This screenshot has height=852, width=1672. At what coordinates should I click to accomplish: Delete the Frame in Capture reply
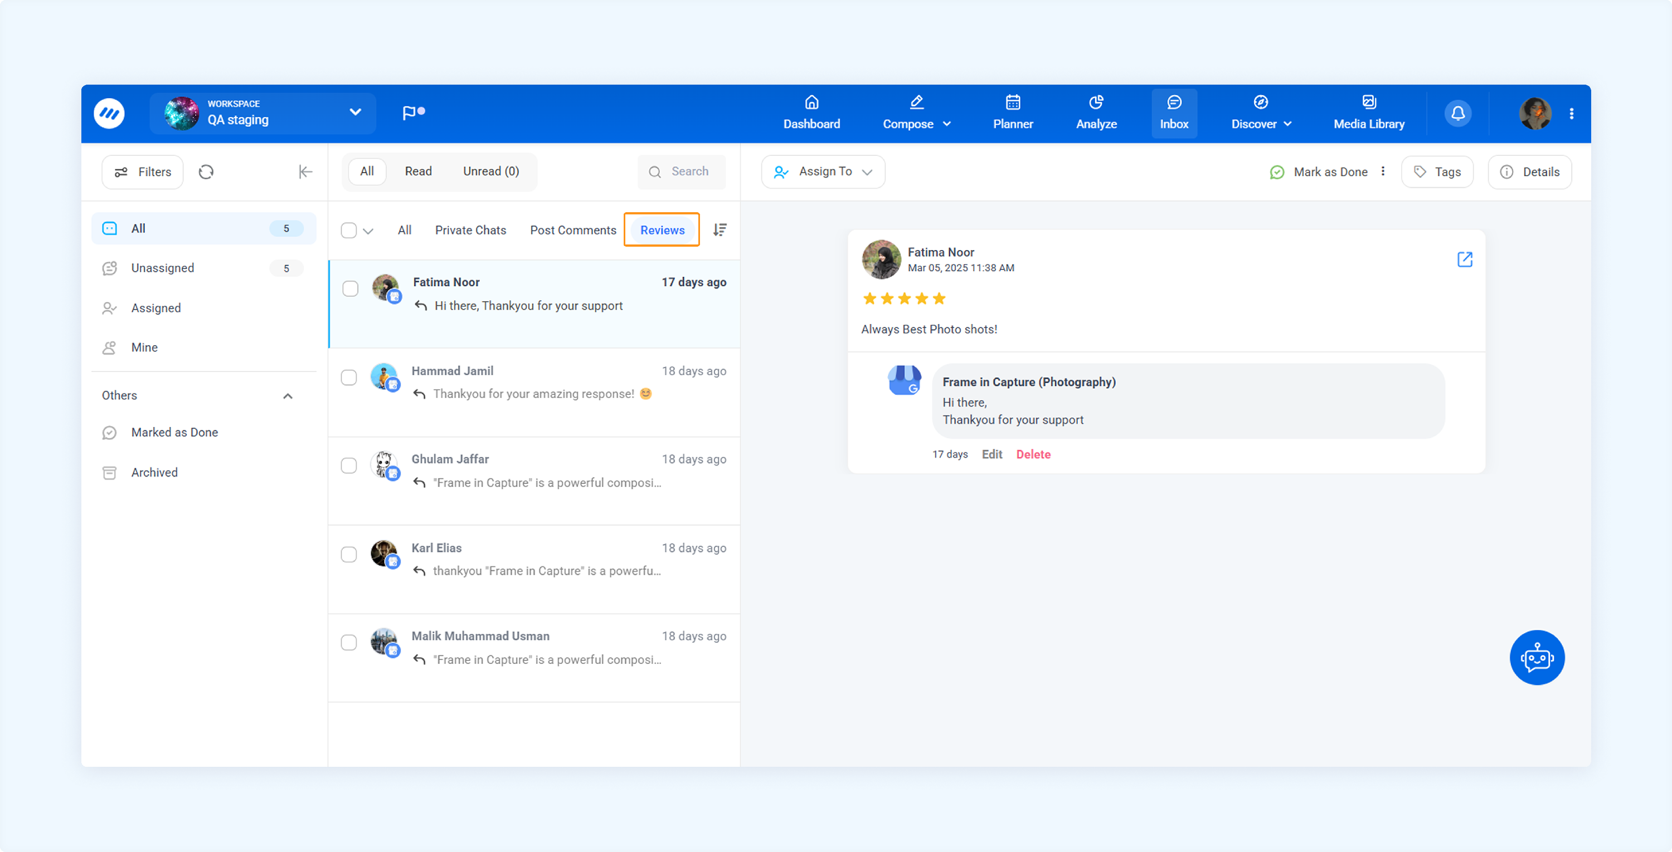pos(1033,454)
